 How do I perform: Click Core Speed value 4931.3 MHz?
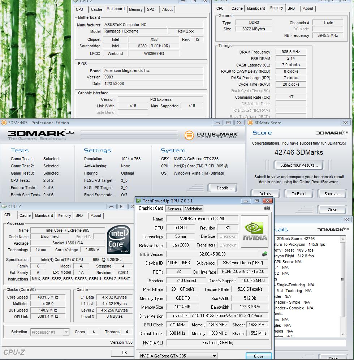point(48,297)
